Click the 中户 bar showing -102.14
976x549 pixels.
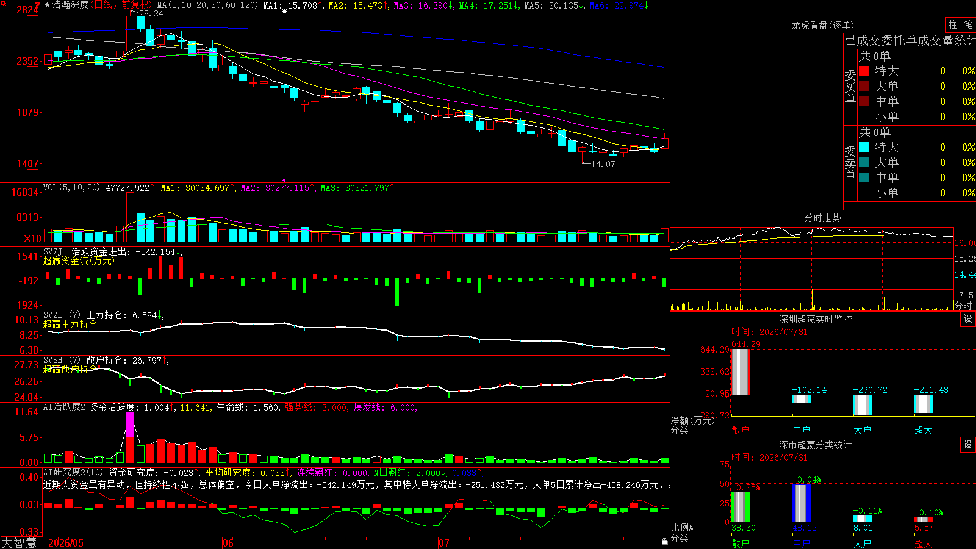(802, 399)
